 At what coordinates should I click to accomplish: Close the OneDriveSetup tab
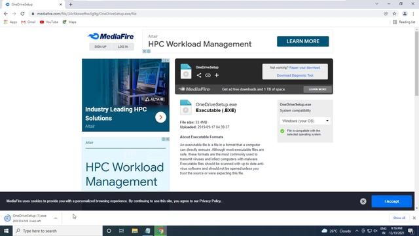[61, 5]
